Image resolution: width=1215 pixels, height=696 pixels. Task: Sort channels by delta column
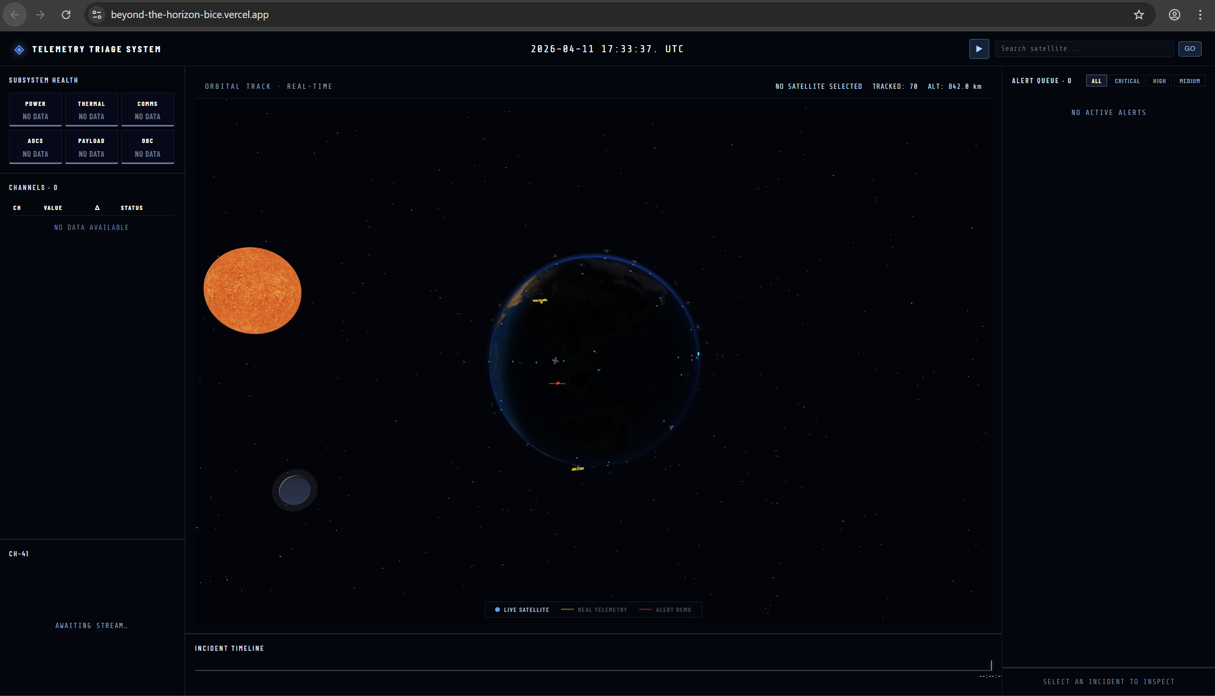click(97, 208)
